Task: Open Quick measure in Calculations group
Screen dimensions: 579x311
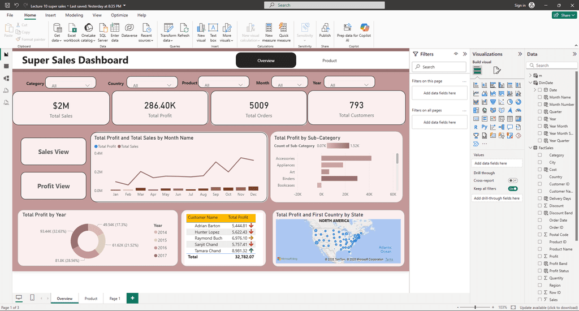Action: 284,32
